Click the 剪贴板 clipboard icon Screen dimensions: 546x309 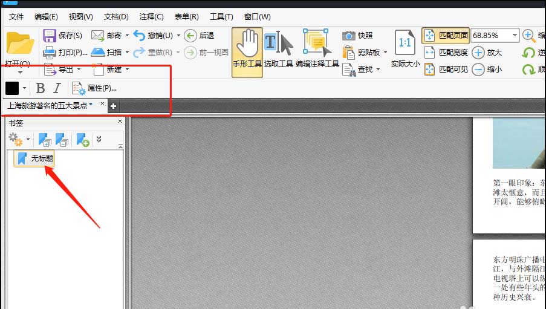[348, 53]
